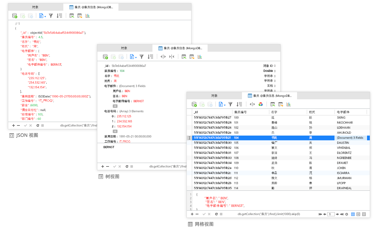The height and width of the screenshot is (227, 378).
Task: Click the page number field in grid view
Action: [x=331, y=214]
